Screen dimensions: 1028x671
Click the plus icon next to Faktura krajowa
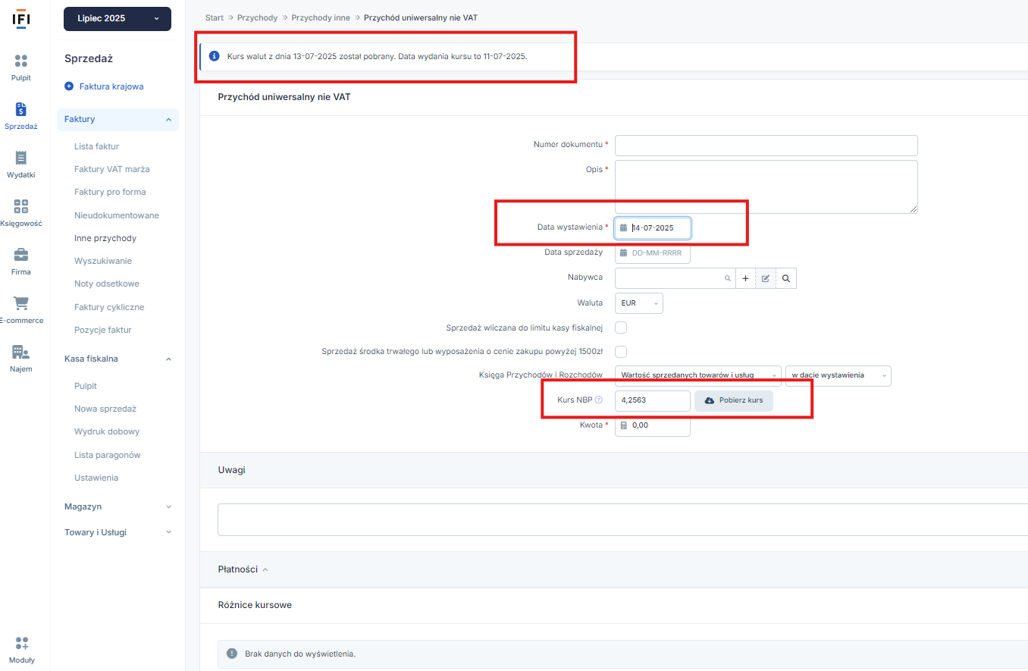(x=69, y=86)
